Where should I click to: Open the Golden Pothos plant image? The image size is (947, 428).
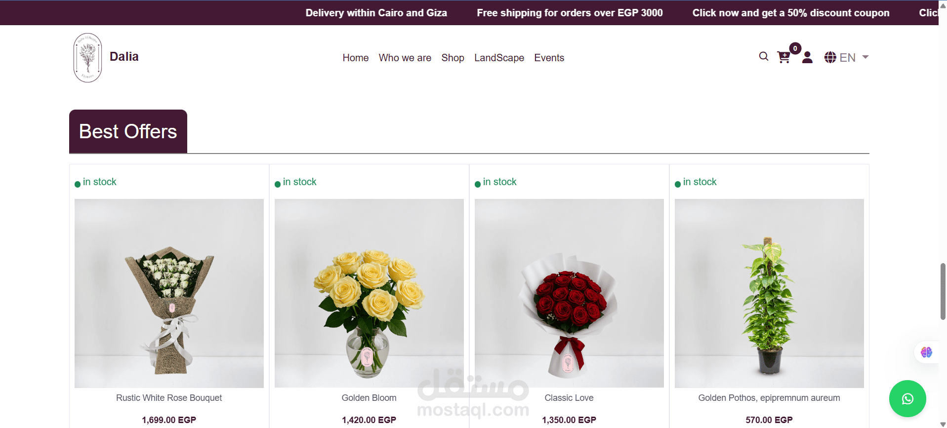pyautogui.click(x=769, y=293)
